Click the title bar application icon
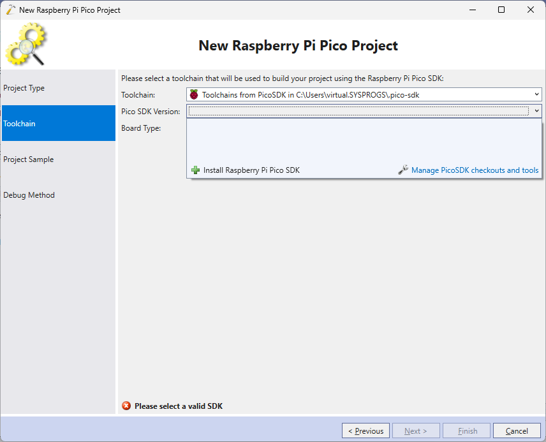This screenshot has width=546, height=442. click(x=10, y=10)
